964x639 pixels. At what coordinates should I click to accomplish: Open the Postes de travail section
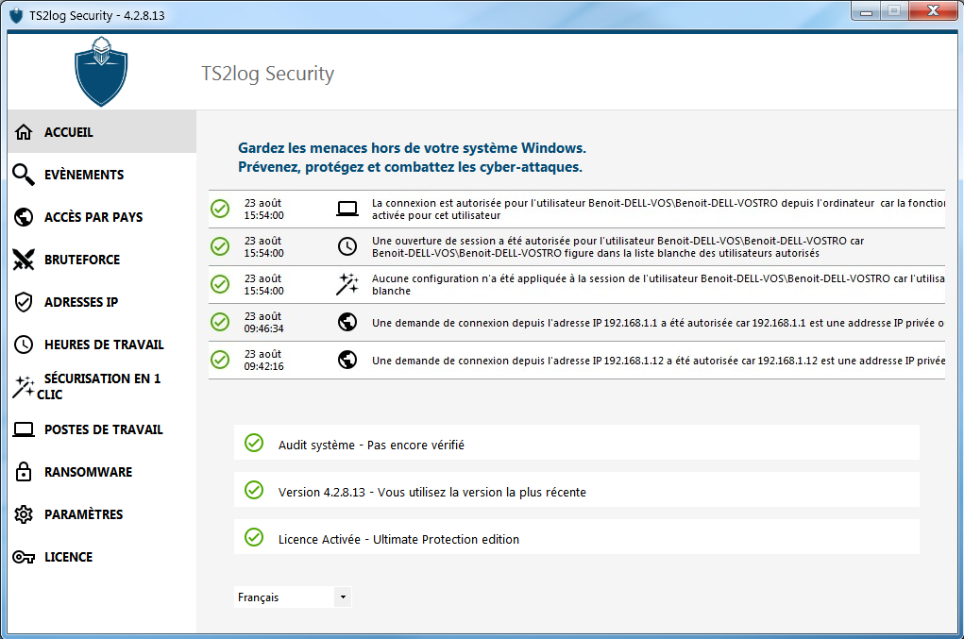[102, 429]
